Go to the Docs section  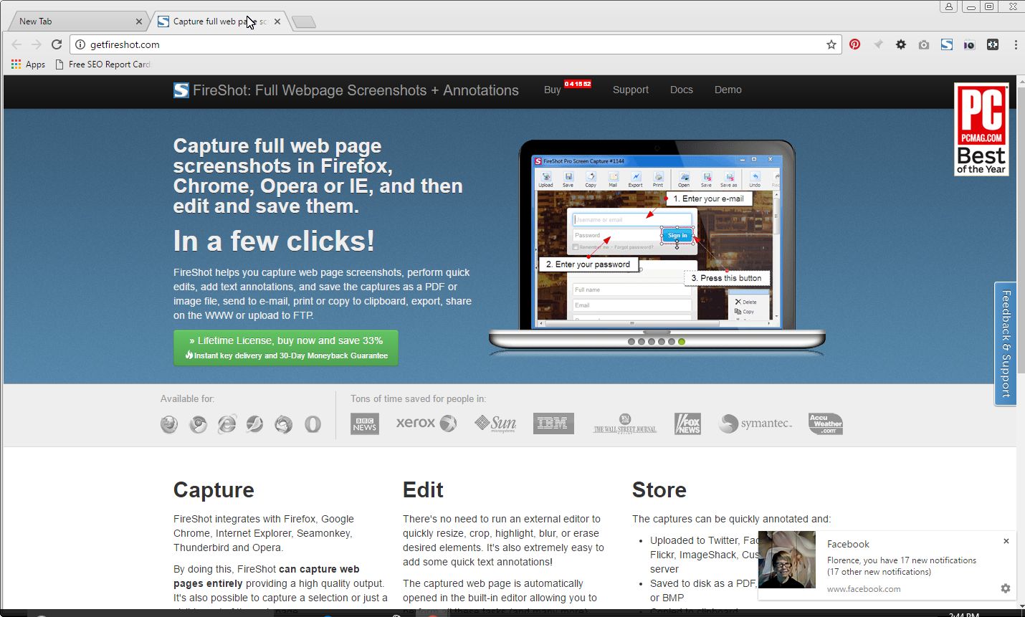tap(682, 90)
